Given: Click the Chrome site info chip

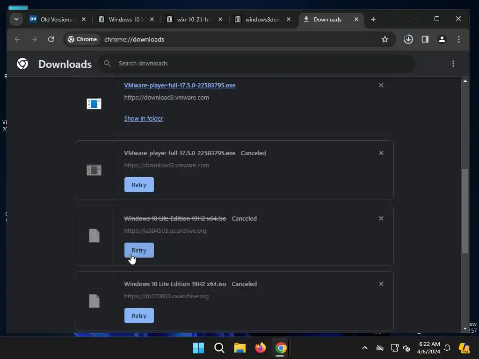Looking at the screenshot, I should pyautogui.click(x=82, y=39).
